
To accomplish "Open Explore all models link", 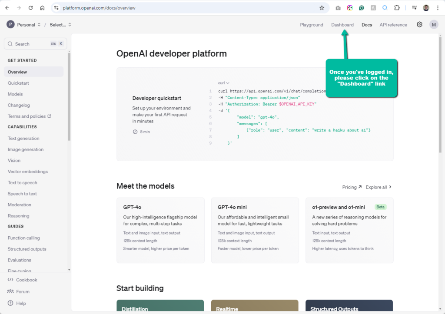I will 379,187.
